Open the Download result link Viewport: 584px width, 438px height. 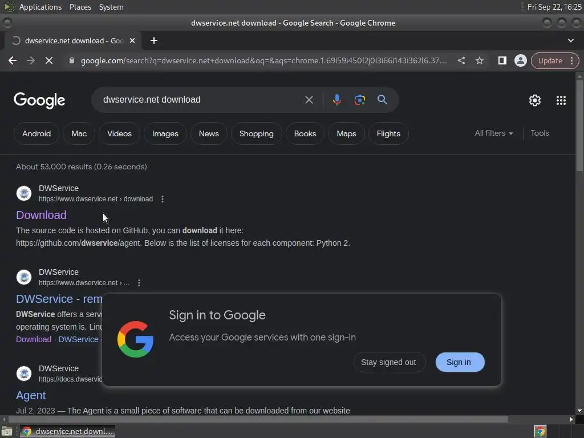41,215
